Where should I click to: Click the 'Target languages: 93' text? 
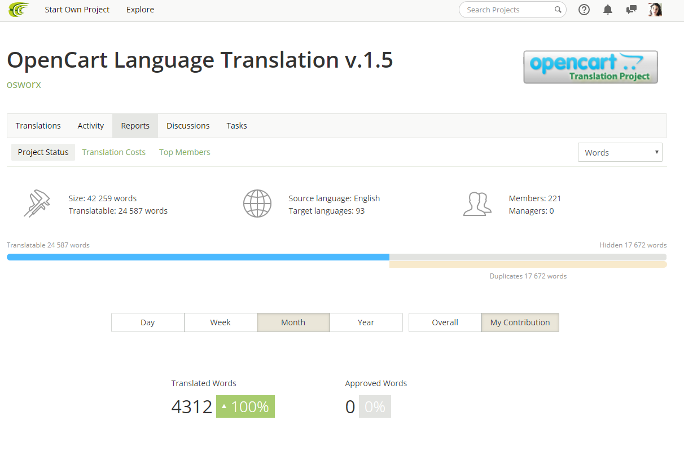click(x=327, y=211)
